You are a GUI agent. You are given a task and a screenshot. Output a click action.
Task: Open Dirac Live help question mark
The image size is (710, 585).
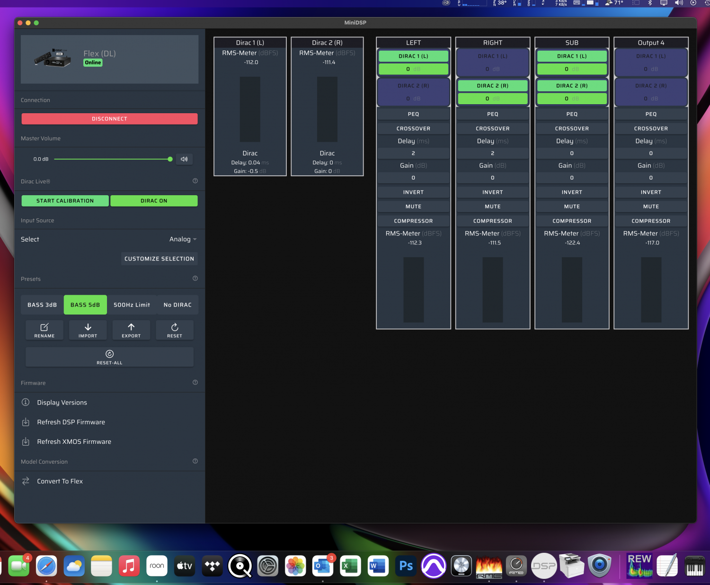point(195,181)
